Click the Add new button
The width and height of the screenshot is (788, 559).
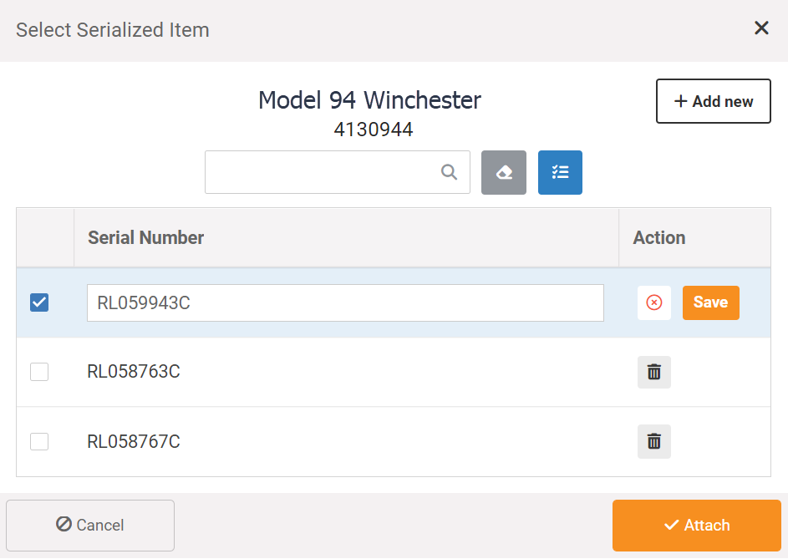click(x=713, y=101)
